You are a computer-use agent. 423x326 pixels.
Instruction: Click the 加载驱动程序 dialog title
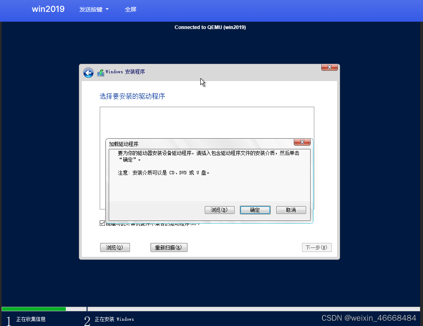coord(123,144)
